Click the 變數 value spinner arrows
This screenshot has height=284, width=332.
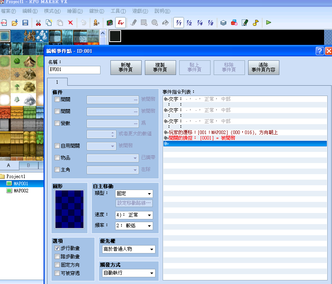(113, 134)
